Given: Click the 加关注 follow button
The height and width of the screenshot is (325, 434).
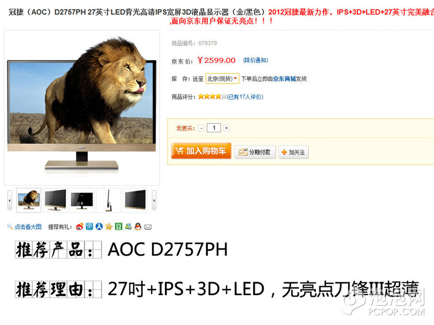Looking at the screenshot, I should click(x=293, y=152).
